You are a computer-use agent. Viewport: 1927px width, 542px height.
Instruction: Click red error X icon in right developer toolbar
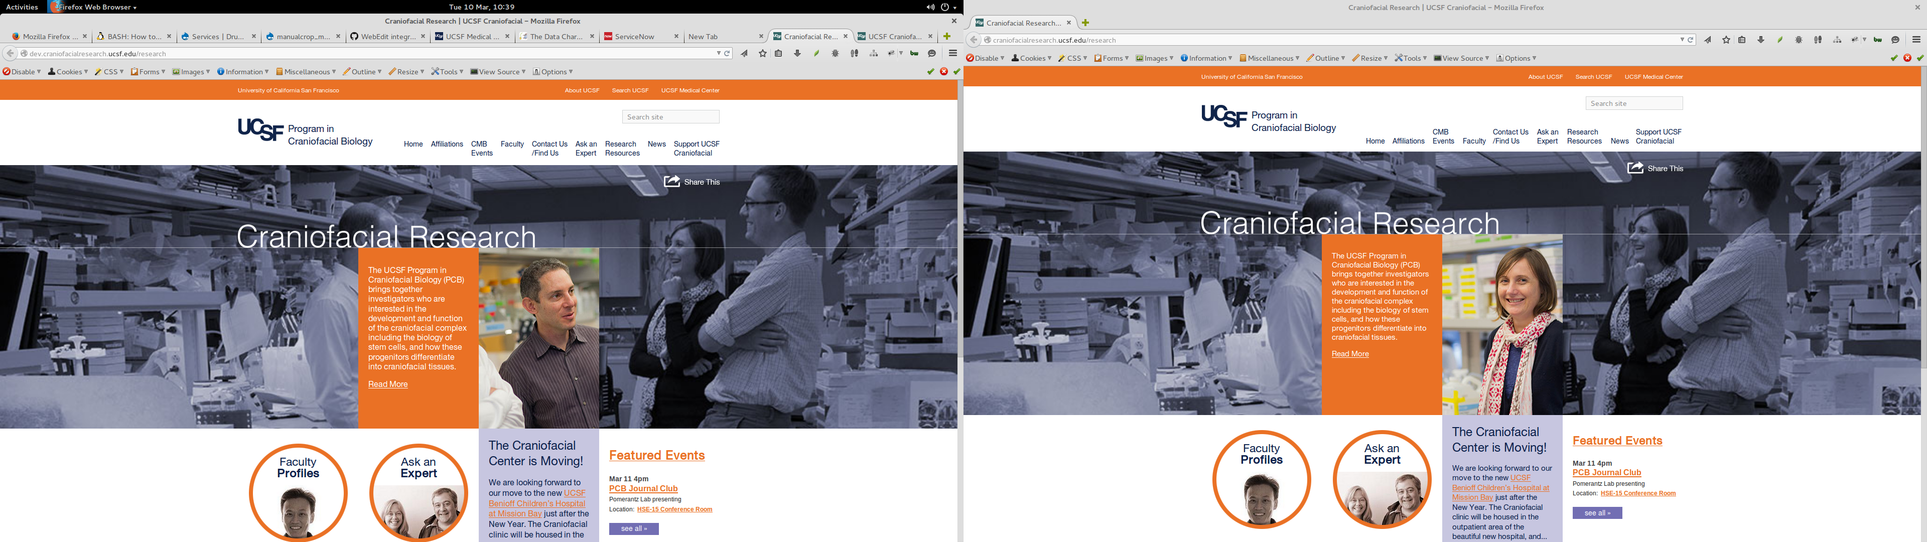click(x=1907, y=58)
